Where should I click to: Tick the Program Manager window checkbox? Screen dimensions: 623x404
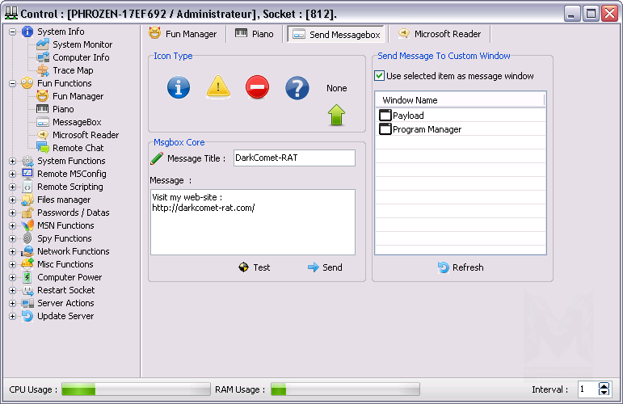click(385, 129)
